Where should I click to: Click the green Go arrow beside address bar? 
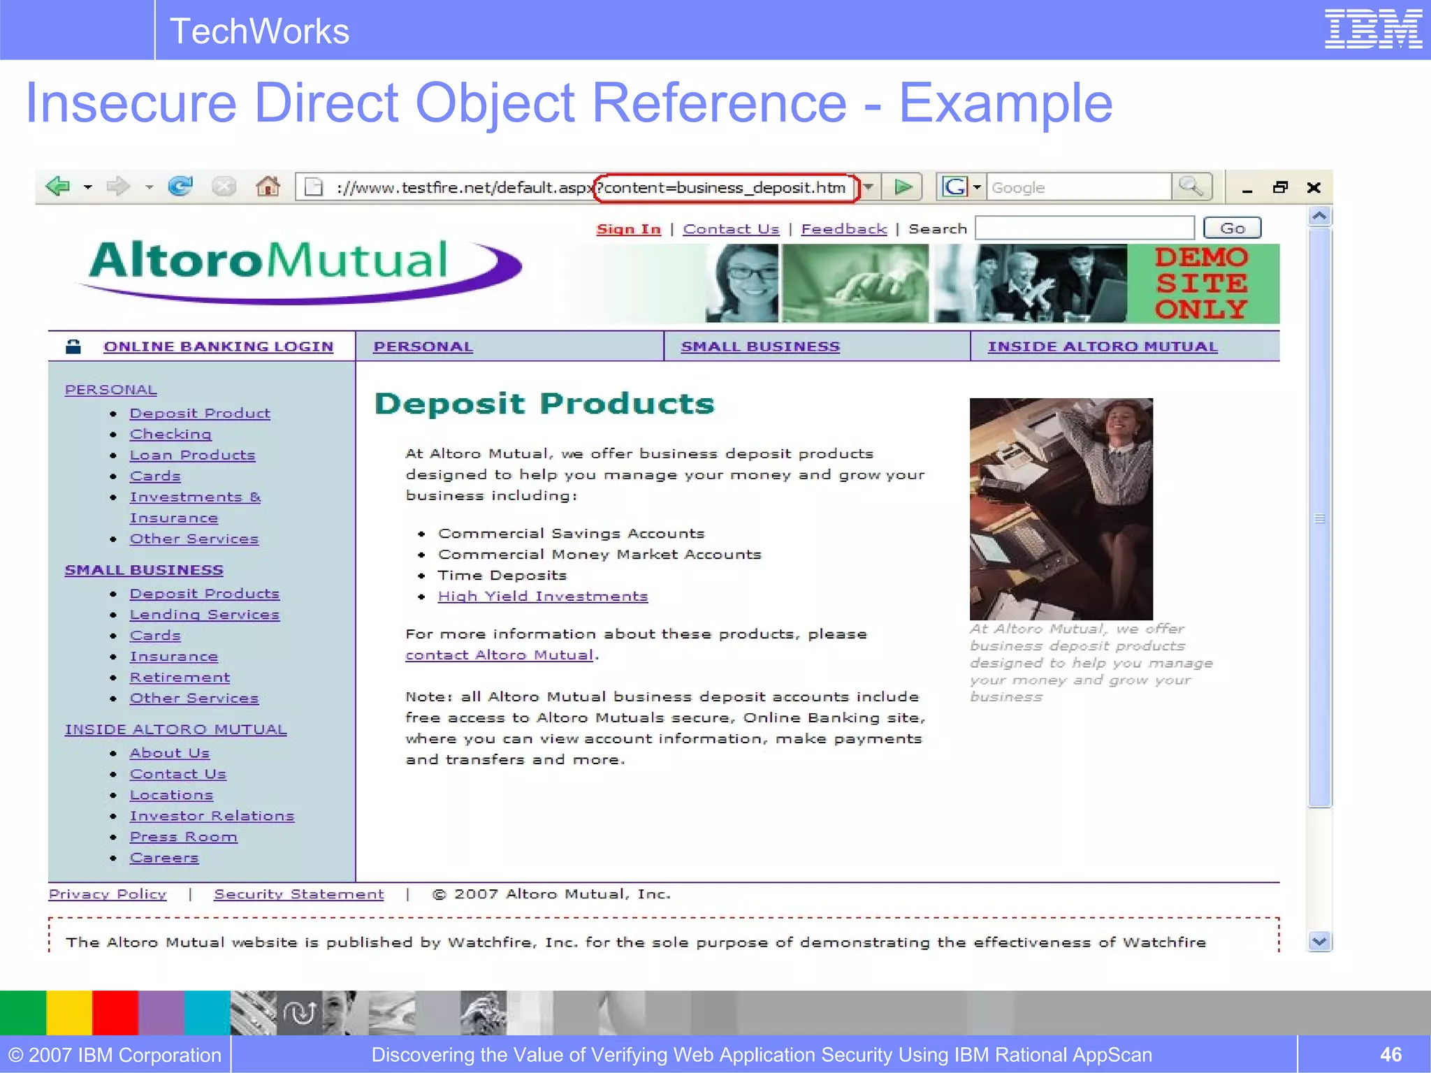click(903, 187)
